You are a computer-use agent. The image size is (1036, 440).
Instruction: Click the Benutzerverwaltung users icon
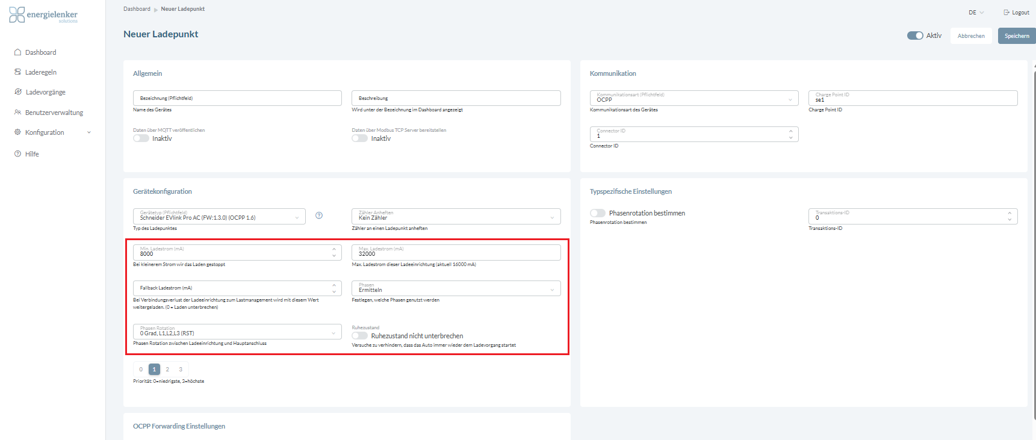(18, 113)
